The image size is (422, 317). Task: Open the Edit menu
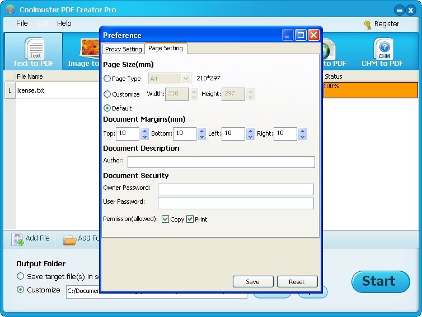pos(42,23)
